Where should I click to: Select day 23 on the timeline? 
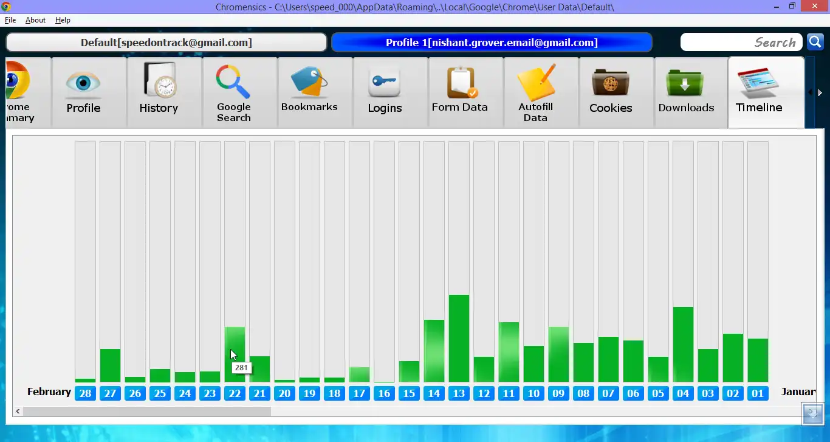coord(210,393)
